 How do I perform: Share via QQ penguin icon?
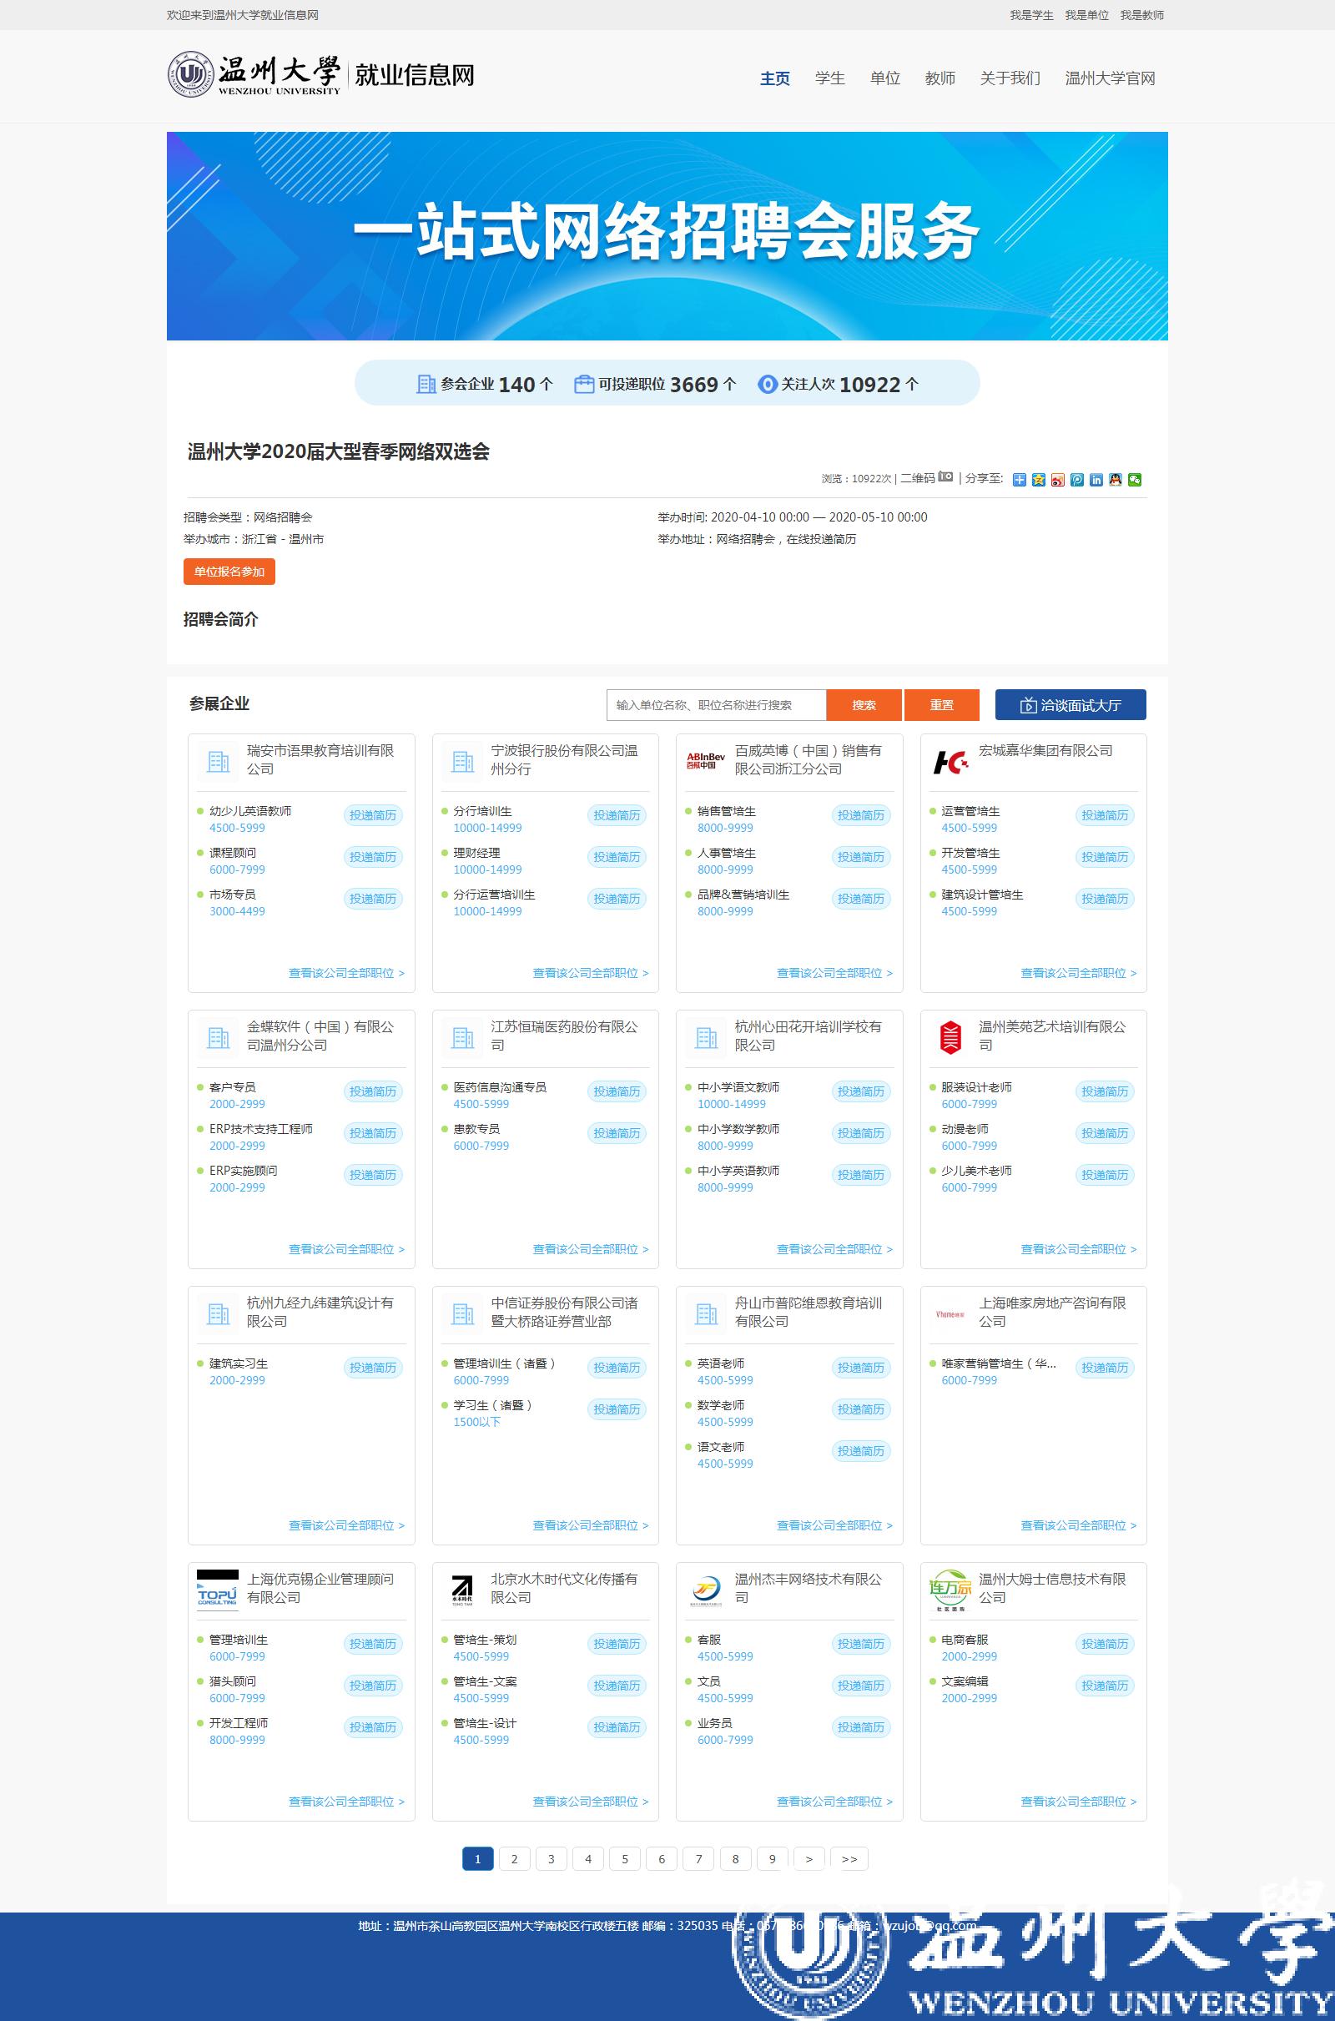tap(1116, 480)
